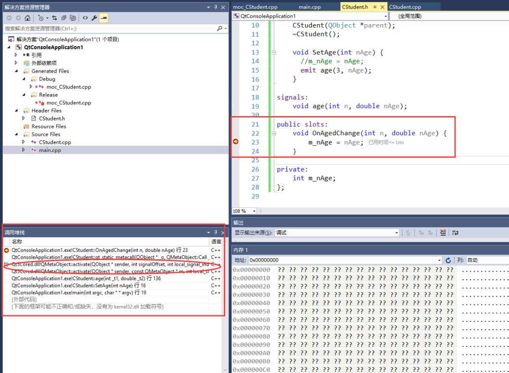Toggle Show All Files icon in Solution Explorer
The height and width of the screenshot is (373, 509).
pyautogui.click(x=73, y=18)
